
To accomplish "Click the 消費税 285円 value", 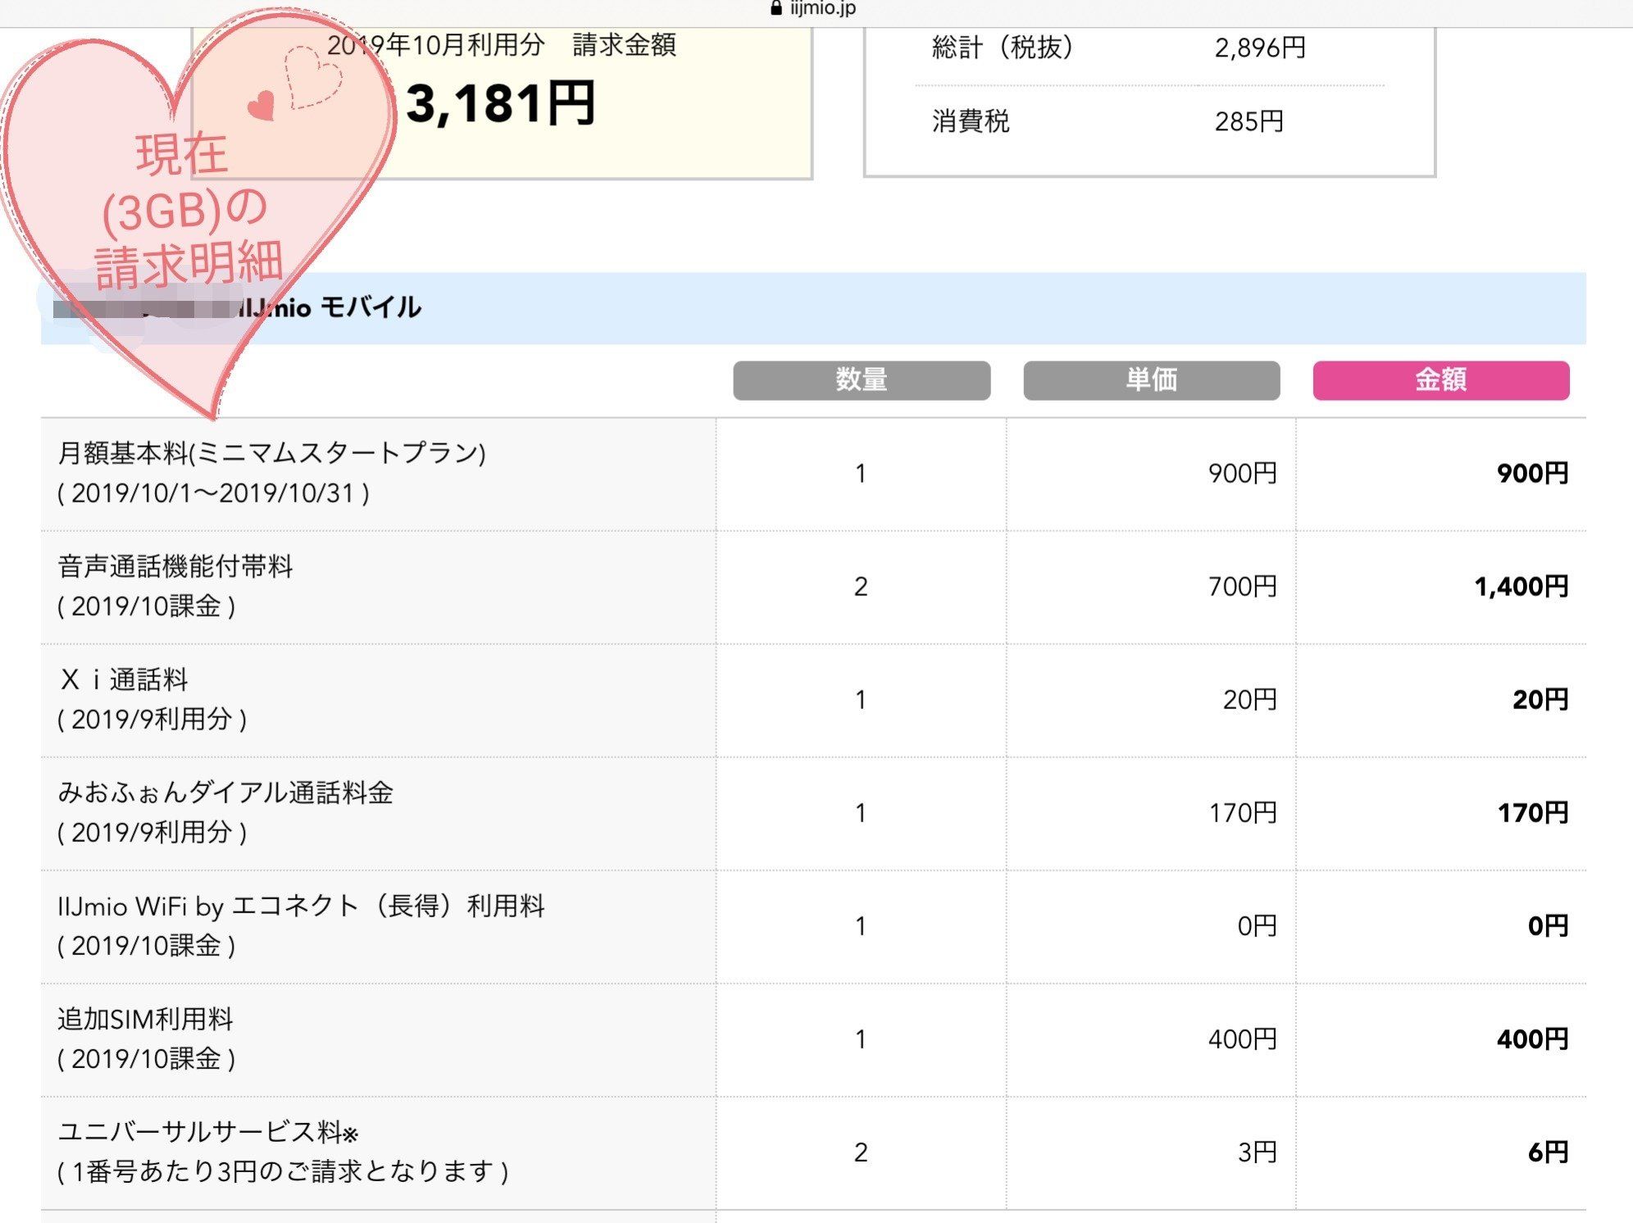I will (x=1249, y=121).
